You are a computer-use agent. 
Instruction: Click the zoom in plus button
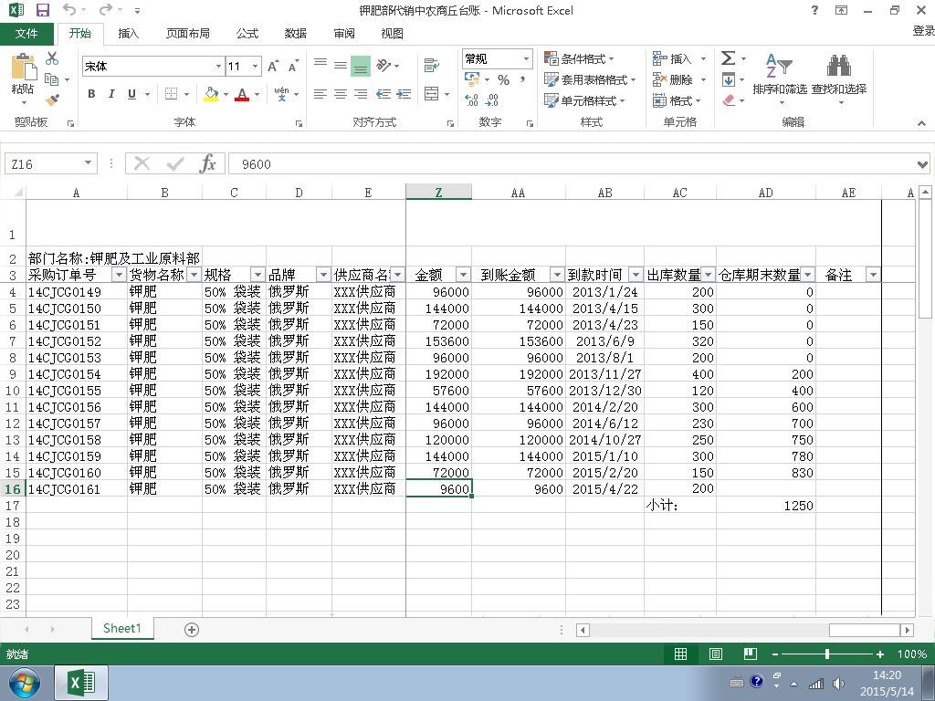[x=880, y=654]
